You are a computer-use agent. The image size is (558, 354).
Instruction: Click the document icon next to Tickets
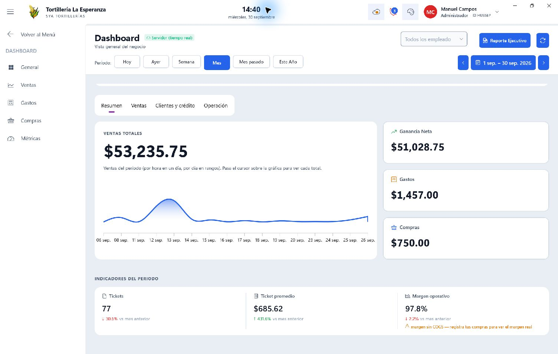tap(105, 296)
